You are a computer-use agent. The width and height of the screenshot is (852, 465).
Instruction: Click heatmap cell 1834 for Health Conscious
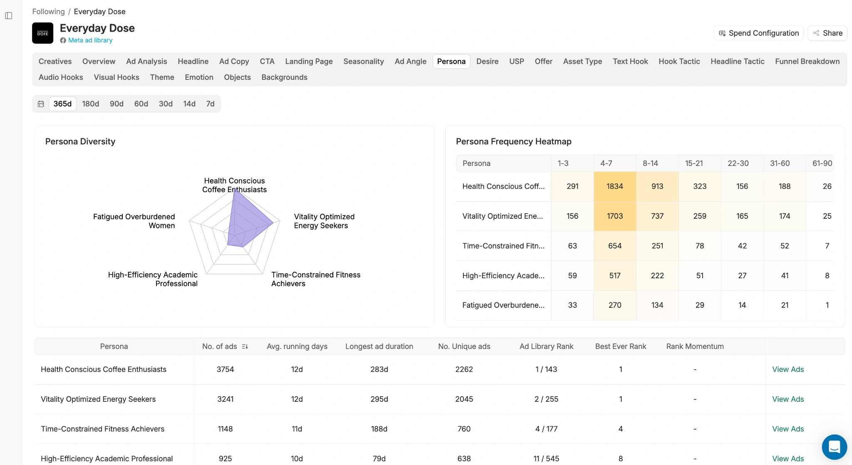tap(615, 186)
